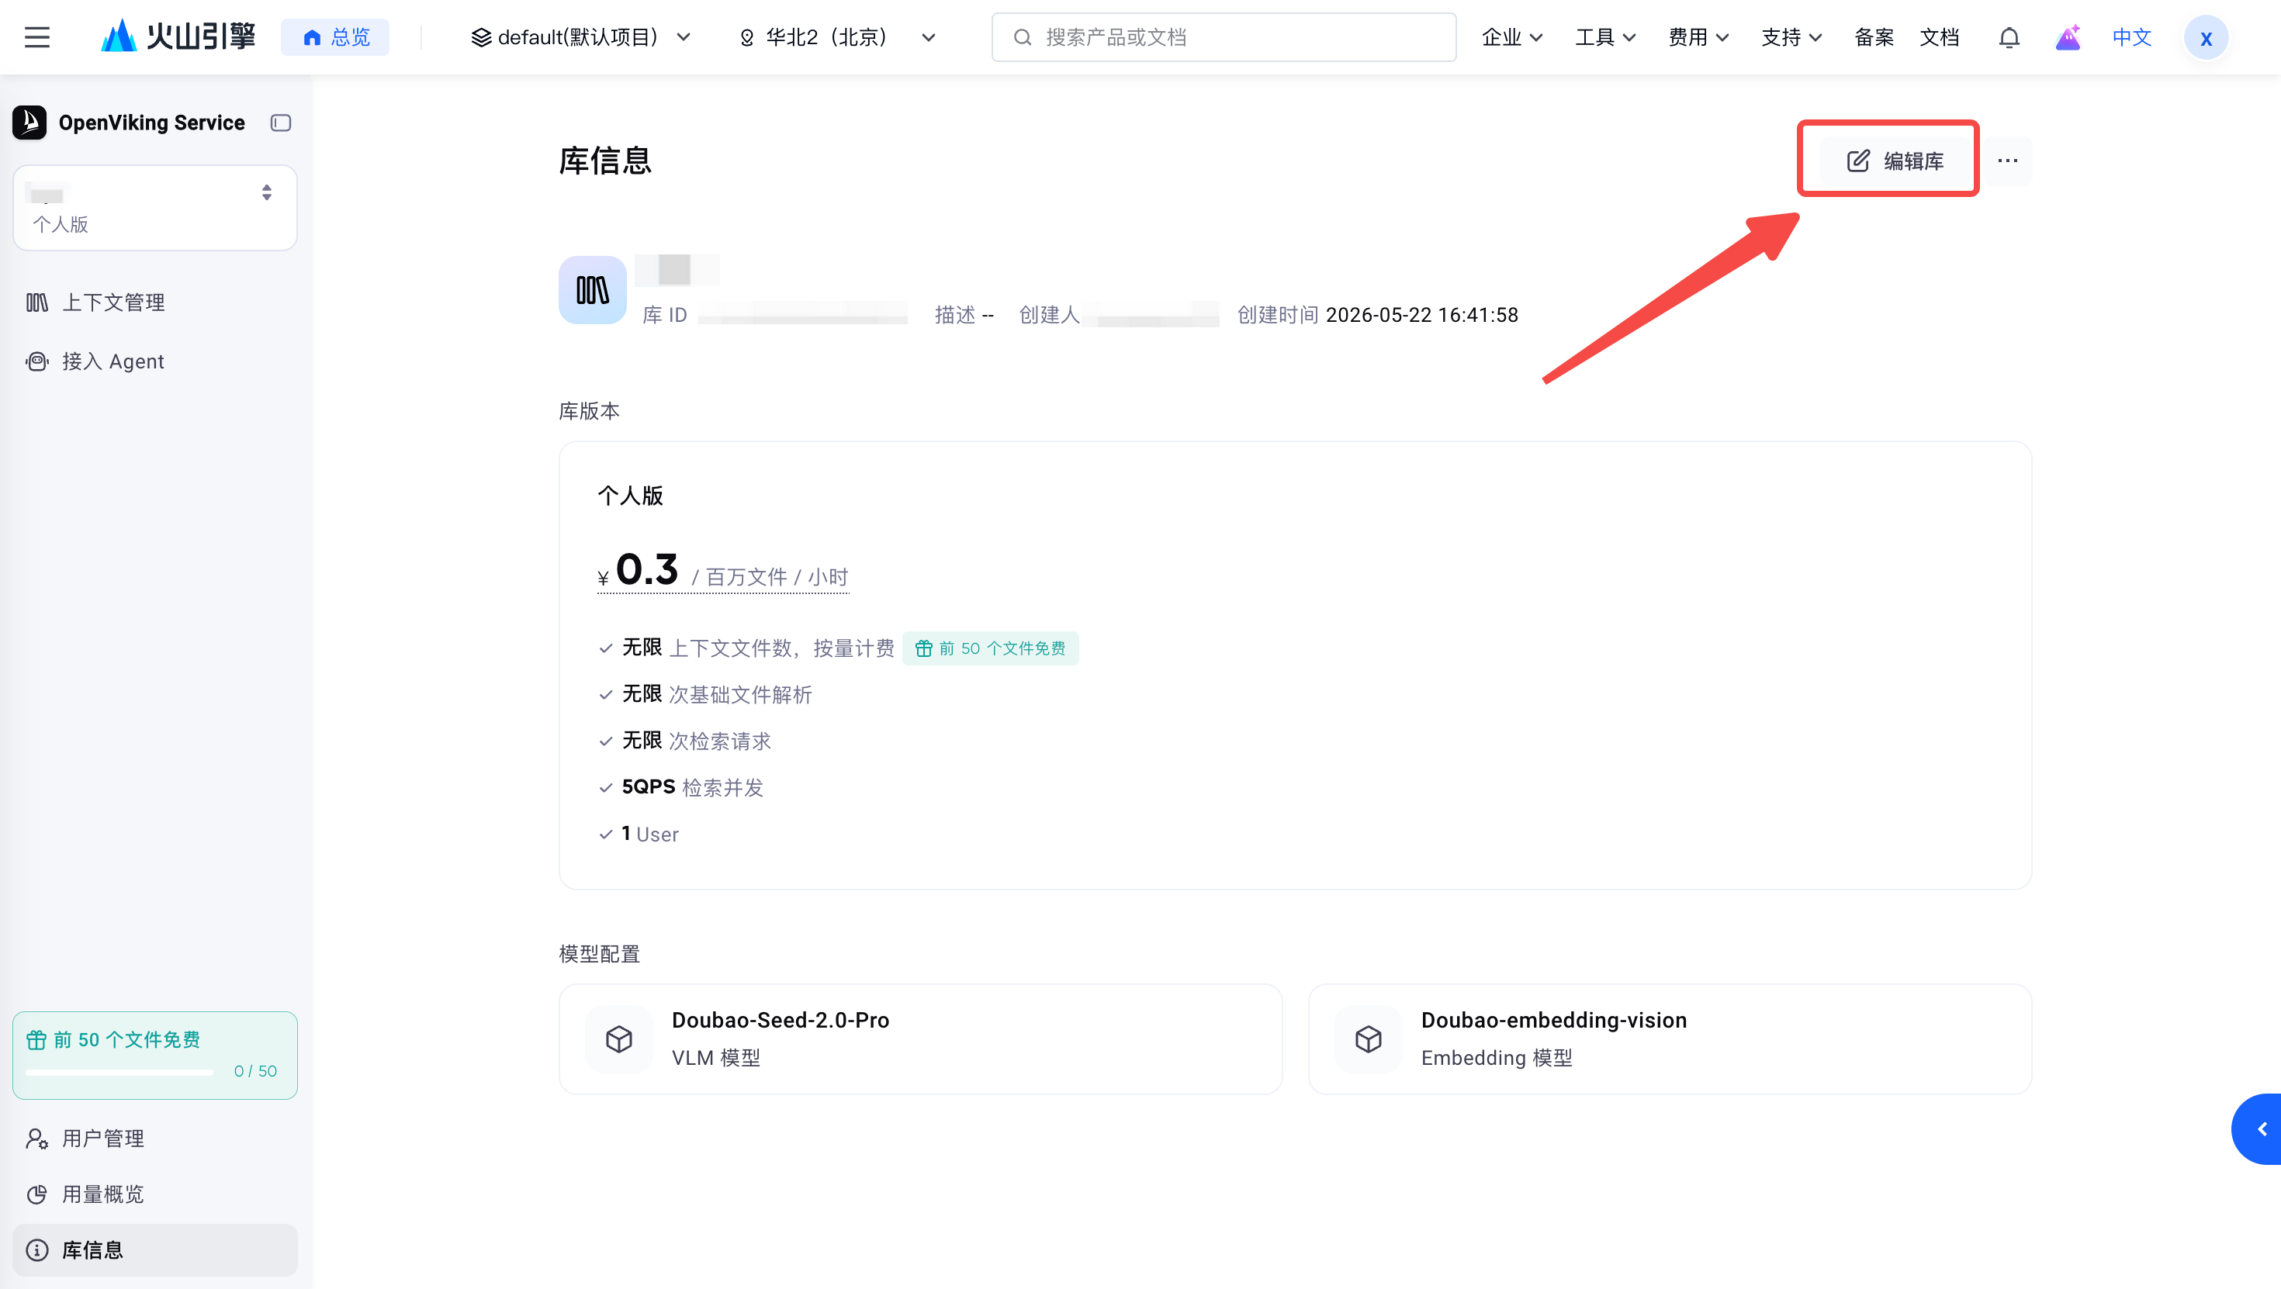Switch language via 中文
This screenshot has height=1289, width=2281.
point(2131,37)
